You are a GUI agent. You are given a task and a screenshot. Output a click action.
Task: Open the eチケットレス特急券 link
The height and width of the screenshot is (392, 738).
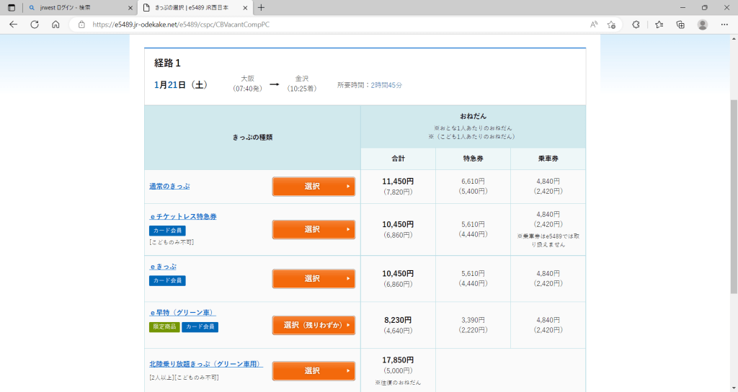[183, 216]
